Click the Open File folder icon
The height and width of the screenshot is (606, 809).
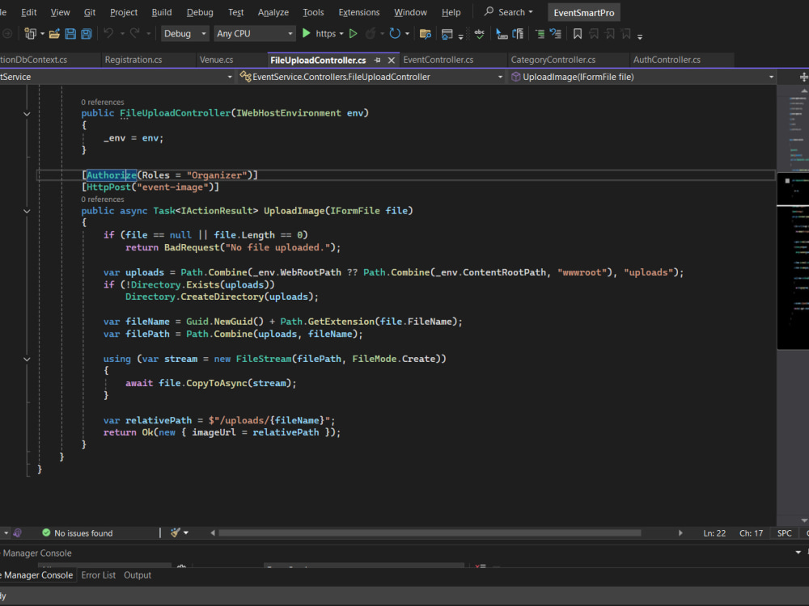[54, 34]
